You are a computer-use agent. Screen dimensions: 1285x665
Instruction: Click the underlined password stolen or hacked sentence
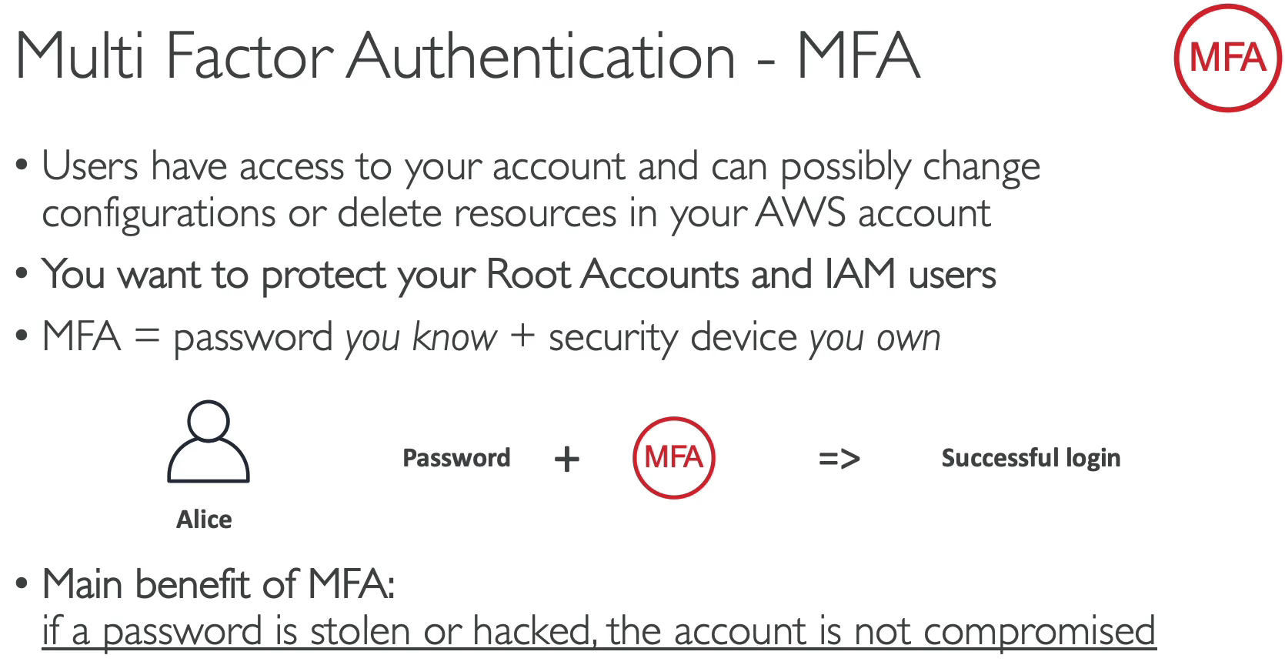[599, 631]
